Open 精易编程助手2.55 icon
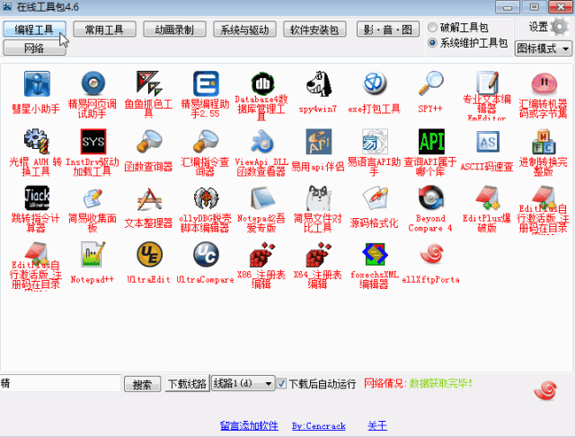This screenshot has height=437, width=575. pos(206,83)
